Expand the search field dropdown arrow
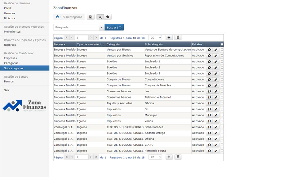Screen dimensions: 283x177 (102, 27)
